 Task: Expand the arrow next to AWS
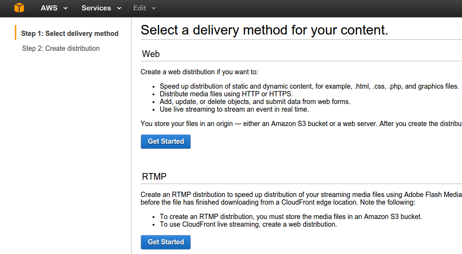65,9
